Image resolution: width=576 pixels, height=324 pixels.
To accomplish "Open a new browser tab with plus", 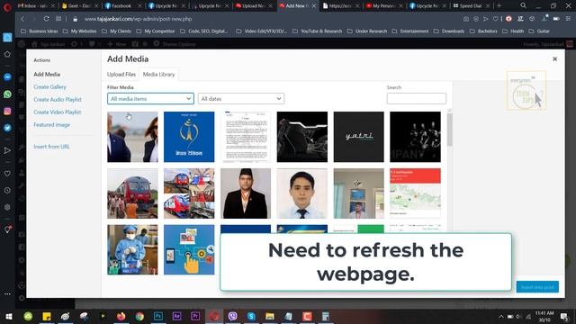I will tap(499, 5).
